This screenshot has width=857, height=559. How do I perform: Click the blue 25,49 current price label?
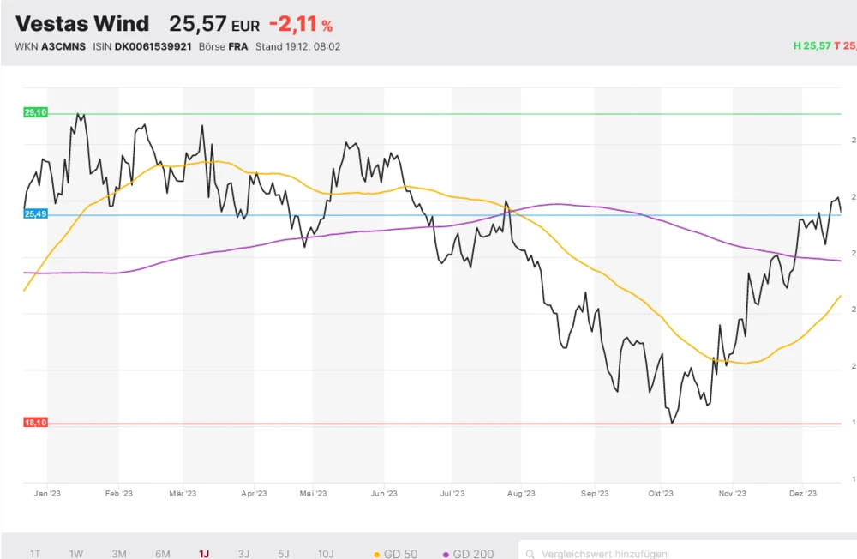(x=34, y=215)
